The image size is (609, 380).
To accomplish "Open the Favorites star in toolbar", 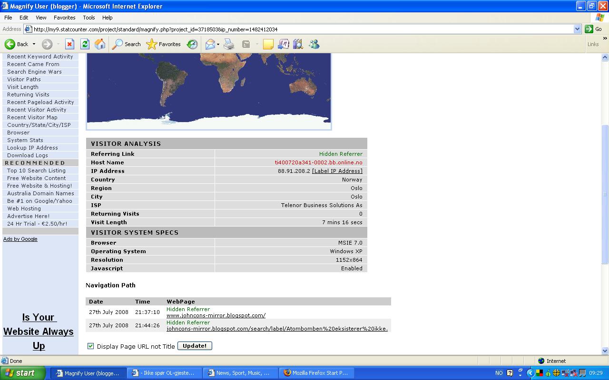I will coord(164,44).
